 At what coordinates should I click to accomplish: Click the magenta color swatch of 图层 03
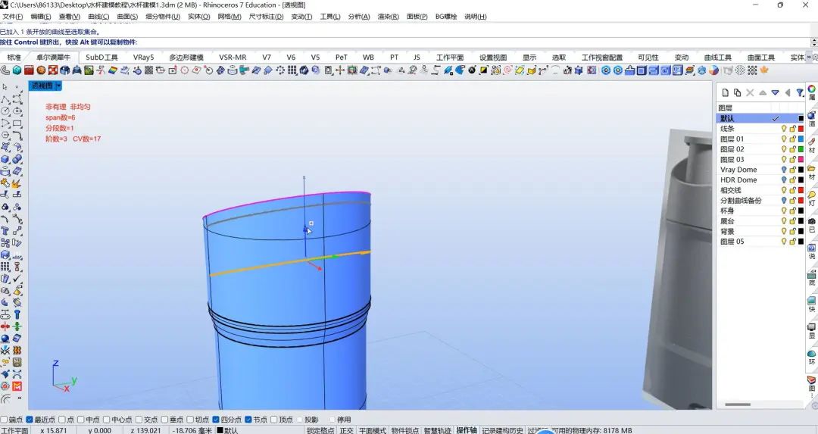coord(801,160)
